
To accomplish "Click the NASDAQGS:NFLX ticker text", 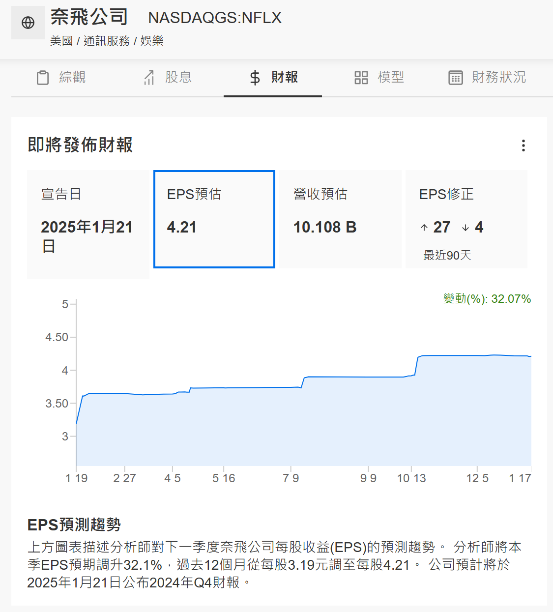I will click(215, 18).
